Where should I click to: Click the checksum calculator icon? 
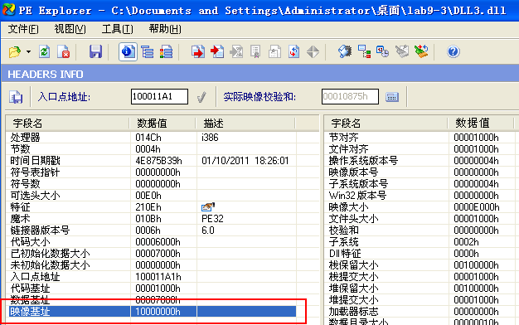pyautogui.click(x=392, y=97)
